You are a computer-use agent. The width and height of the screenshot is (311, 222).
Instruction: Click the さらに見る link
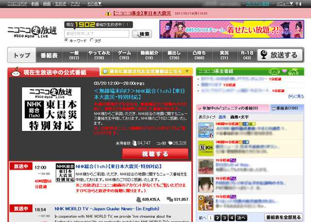pos(296,96)
